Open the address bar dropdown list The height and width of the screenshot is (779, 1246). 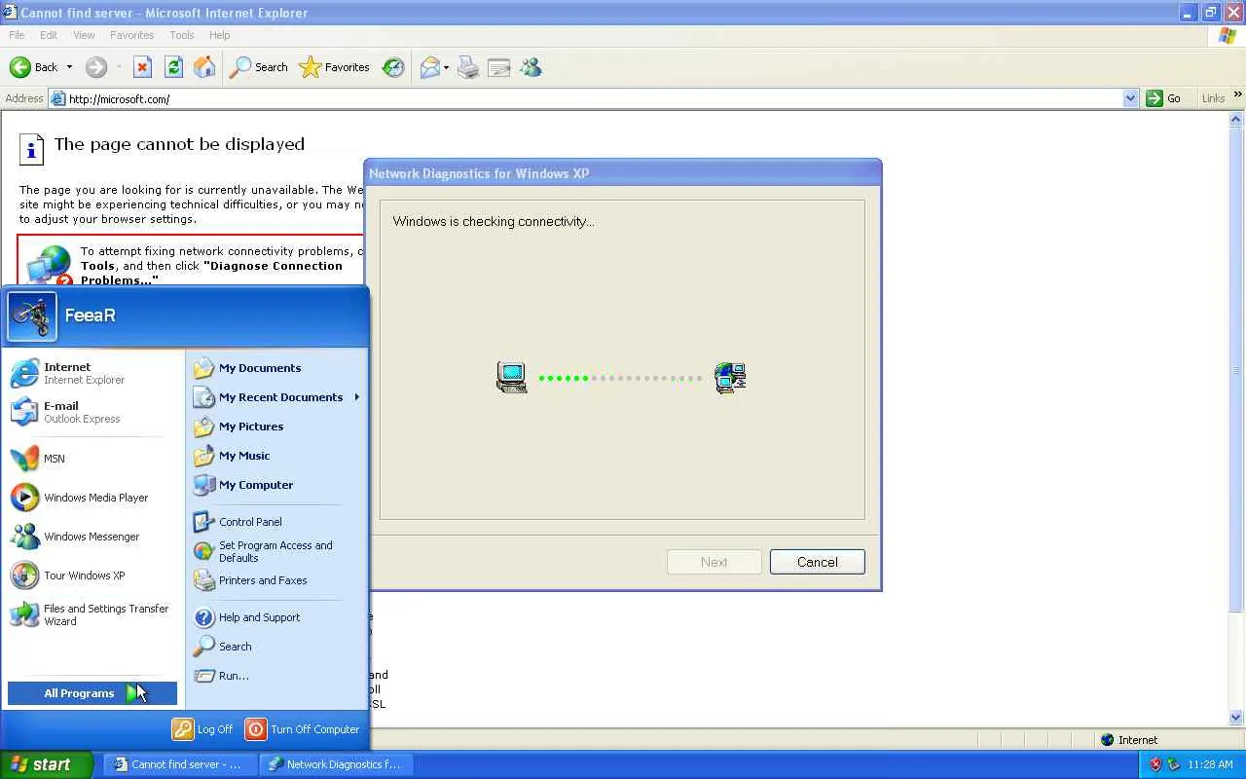click(x=1130, y=98)
